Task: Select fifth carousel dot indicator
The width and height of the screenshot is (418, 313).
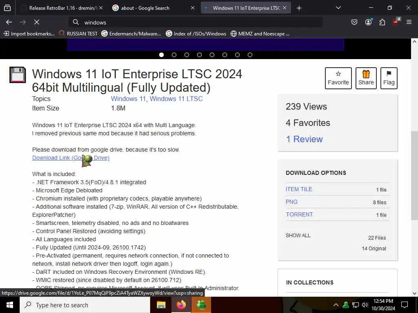Action: (212, 55)
